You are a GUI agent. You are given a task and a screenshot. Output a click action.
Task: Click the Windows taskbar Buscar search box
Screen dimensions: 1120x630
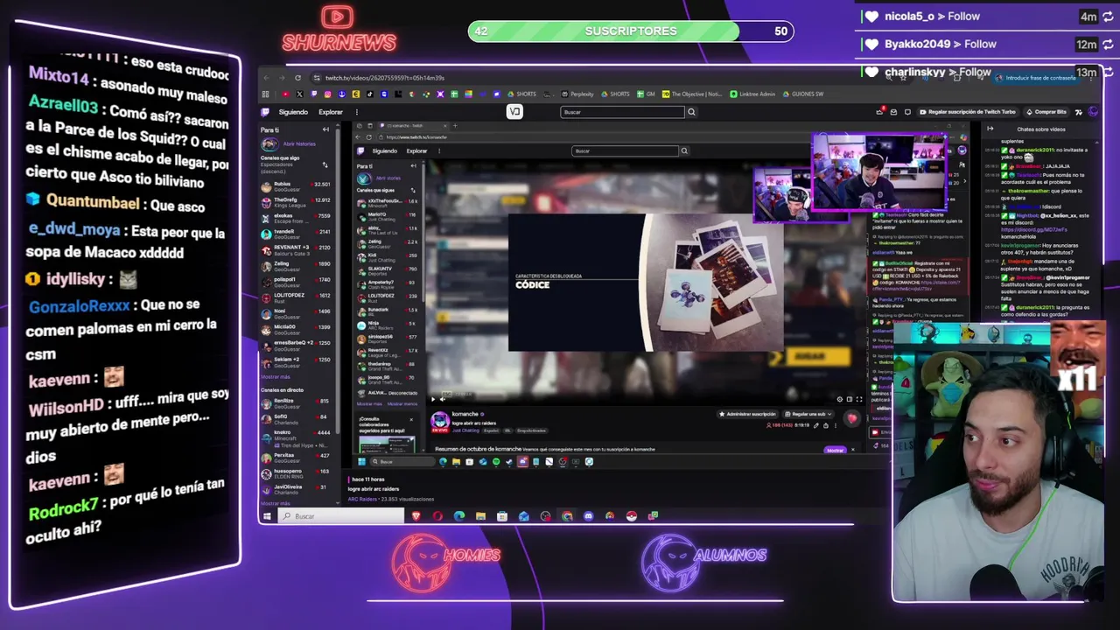click(x=341, y=516)
